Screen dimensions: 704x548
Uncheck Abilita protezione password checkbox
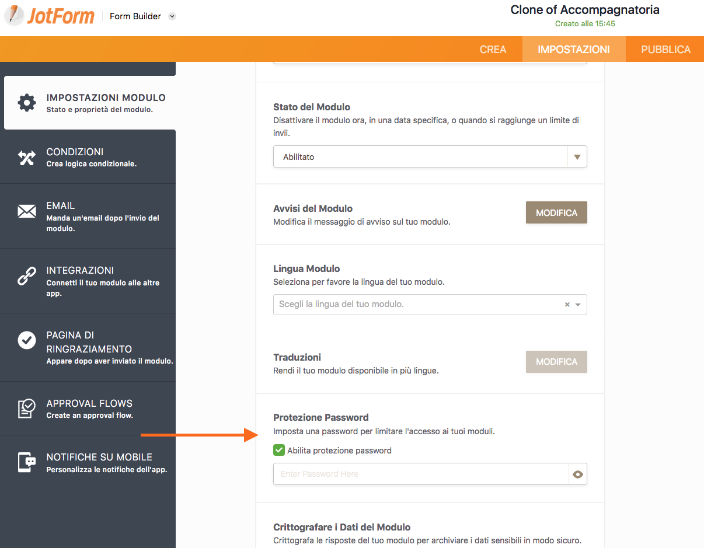click(279, 451)
